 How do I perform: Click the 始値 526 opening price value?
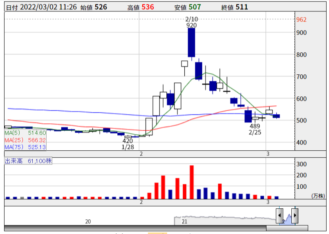(x=94, y=7)
